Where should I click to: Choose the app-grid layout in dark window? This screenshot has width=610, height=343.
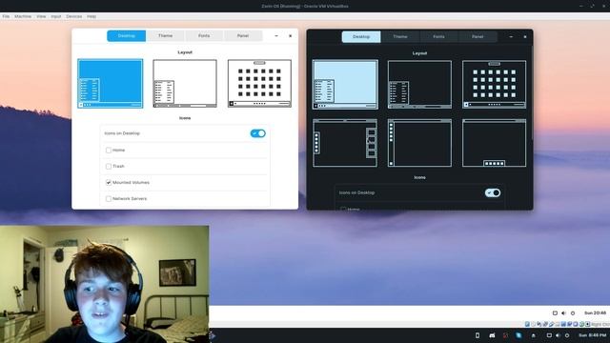(x=494, y=85)
